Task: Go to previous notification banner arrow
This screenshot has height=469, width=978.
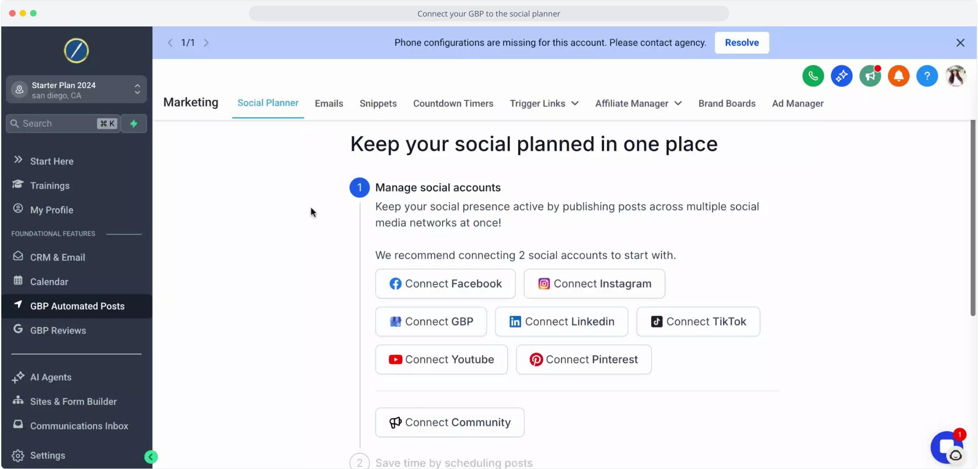Action: (x=170, y=43)
